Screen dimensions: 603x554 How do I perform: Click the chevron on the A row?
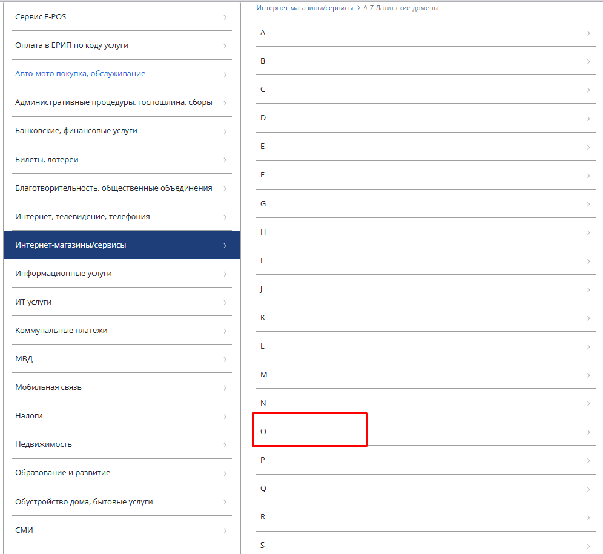pyautogui.click(x=588, y=33)
